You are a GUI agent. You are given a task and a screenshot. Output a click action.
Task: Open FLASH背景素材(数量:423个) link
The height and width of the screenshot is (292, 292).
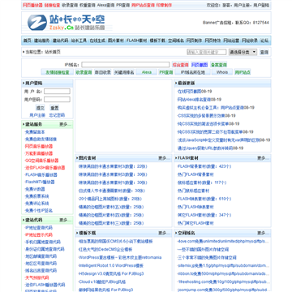click(204, 166)
